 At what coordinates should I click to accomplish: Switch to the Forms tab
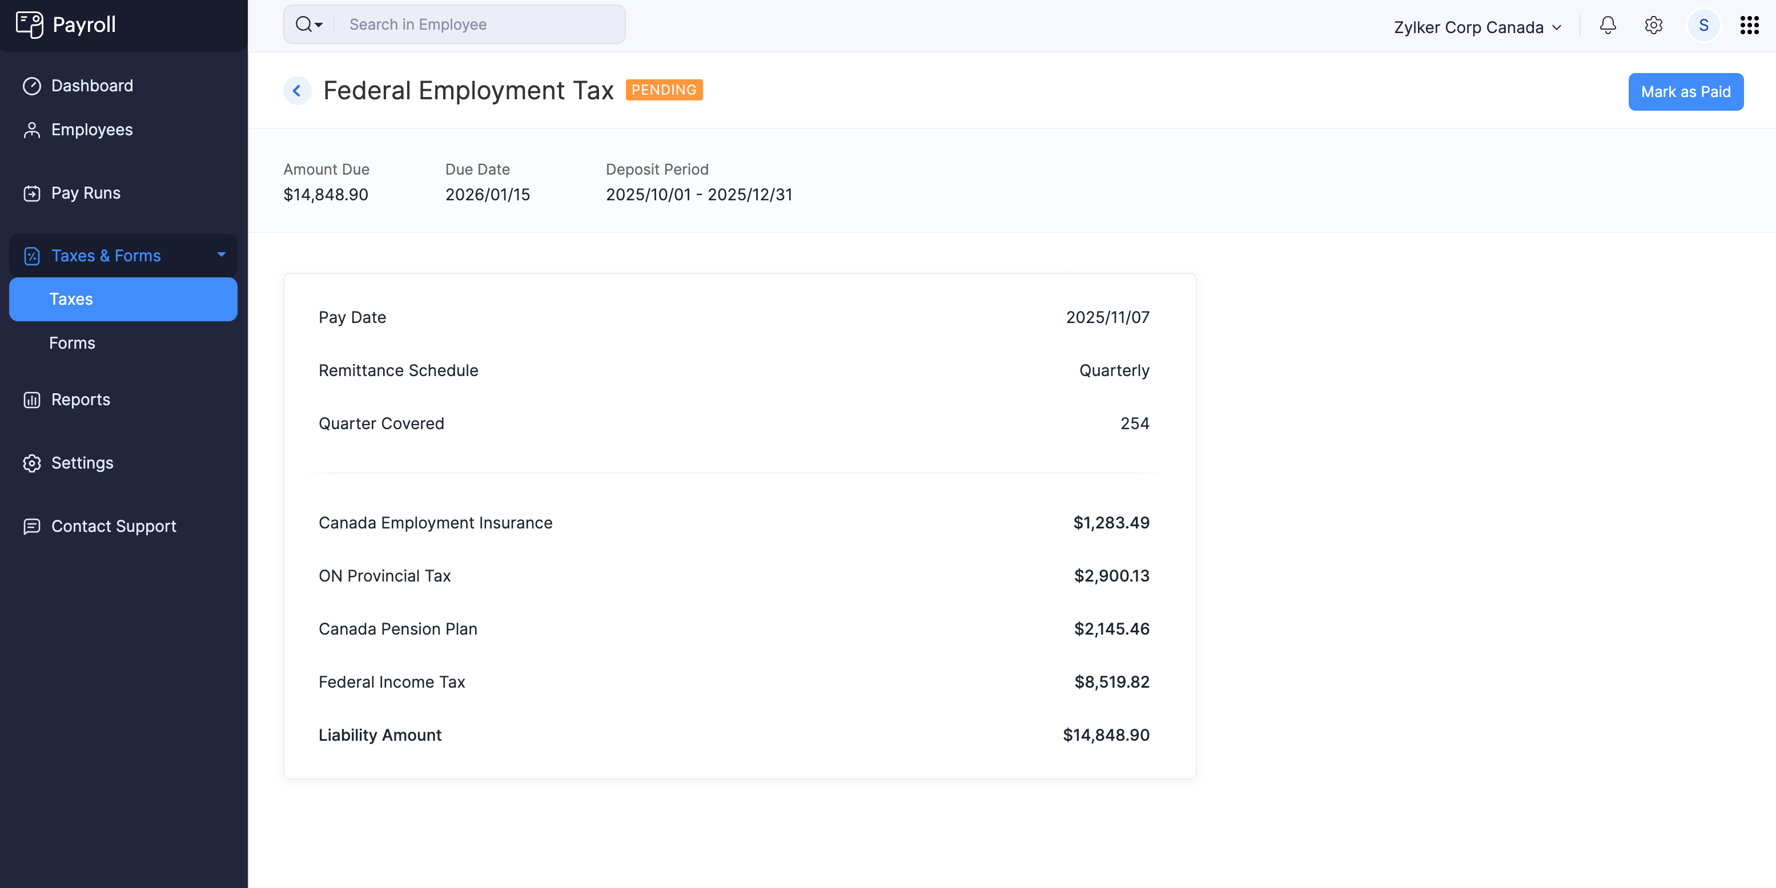(x=72, y=342)
